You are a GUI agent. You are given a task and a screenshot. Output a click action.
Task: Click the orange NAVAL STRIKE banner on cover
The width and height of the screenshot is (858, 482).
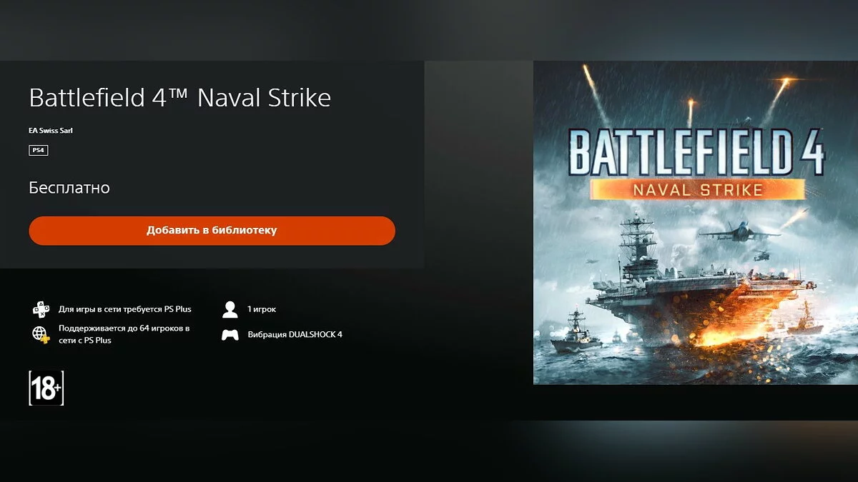pos(696,190)
